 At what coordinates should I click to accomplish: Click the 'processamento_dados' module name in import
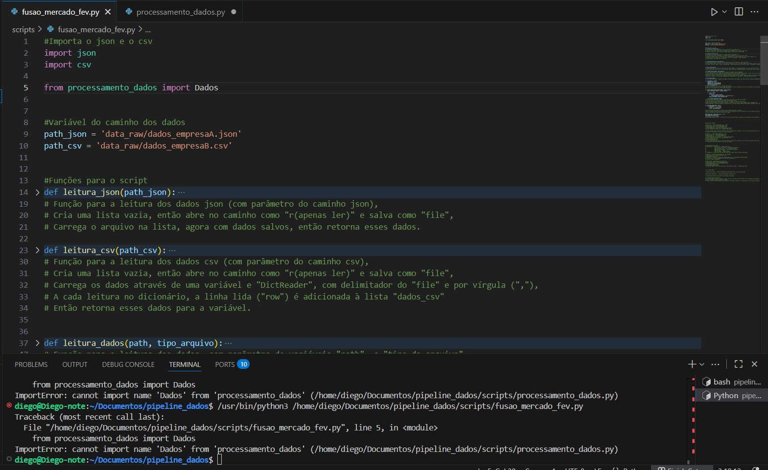pos(112,88)
